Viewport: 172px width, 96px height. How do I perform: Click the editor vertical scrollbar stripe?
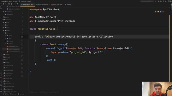pos(170,49)
